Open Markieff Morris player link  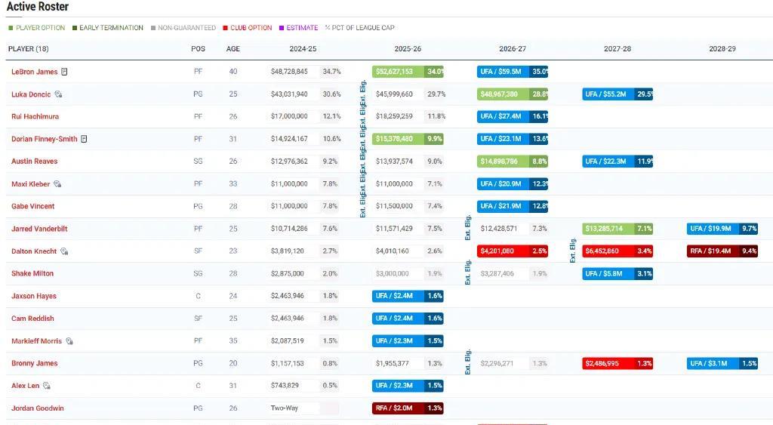[x=36, y=341]
